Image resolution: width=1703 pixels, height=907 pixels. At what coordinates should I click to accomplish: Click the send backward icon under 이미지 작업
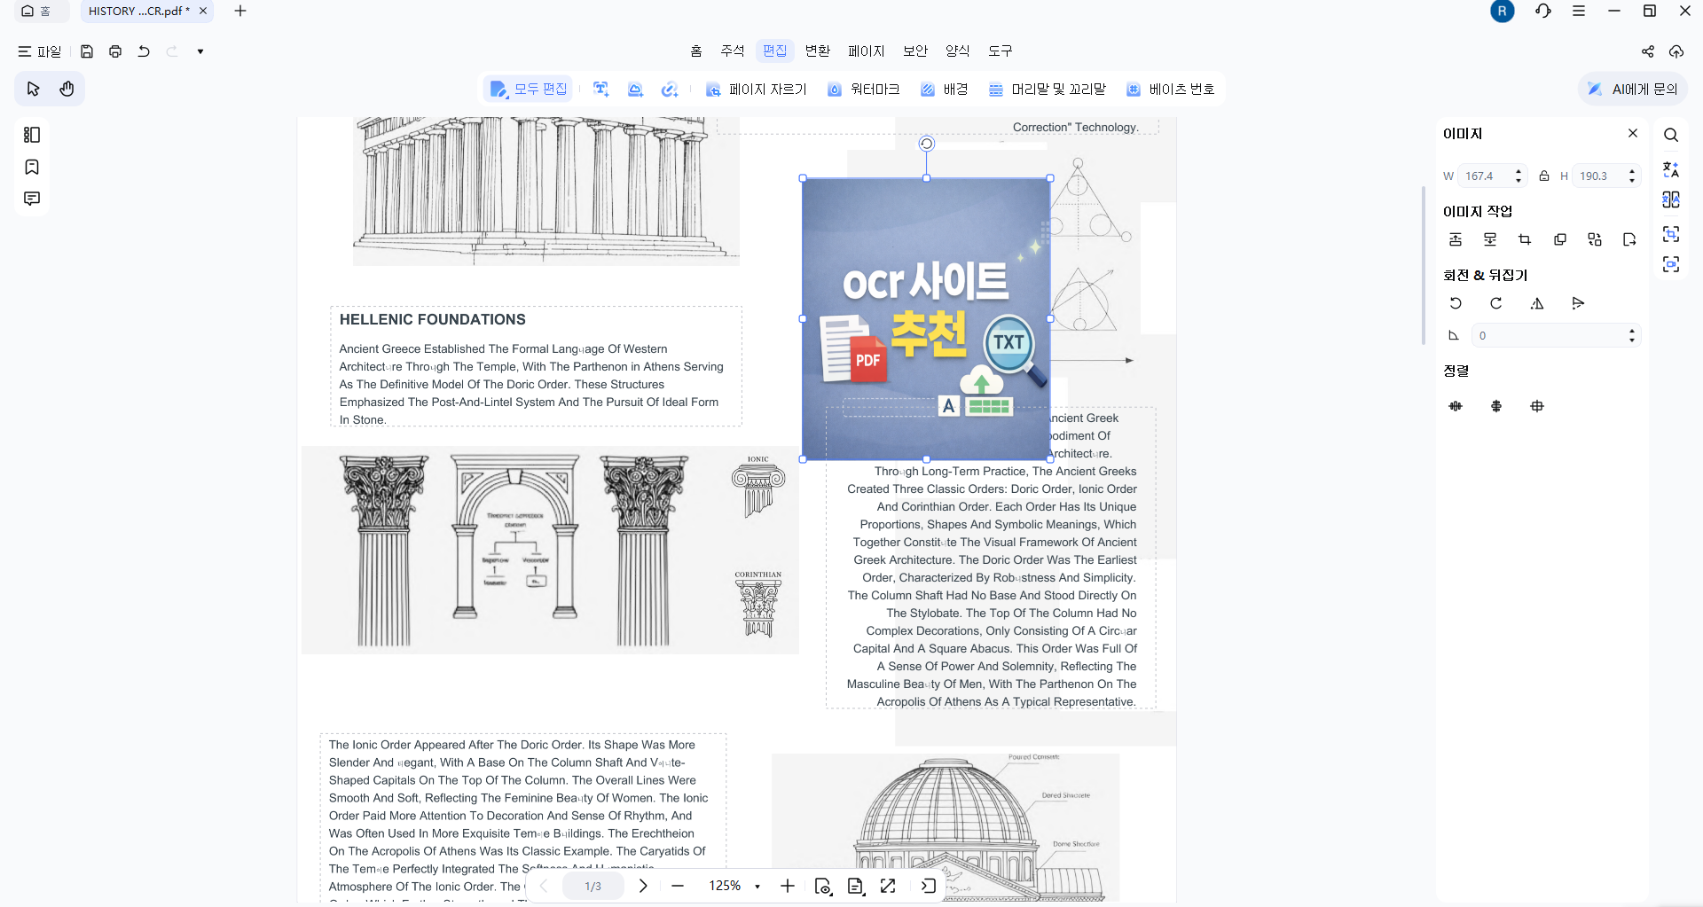pyautogui.click(x=1490, y=239)
